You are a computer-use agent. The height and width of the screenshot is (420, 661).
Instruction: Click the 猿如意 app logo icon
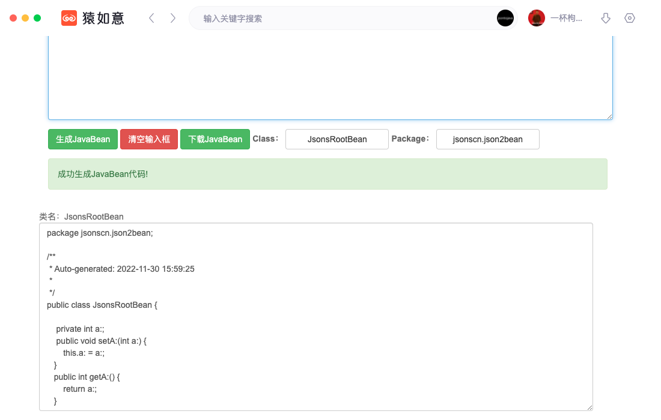[69, 18]
